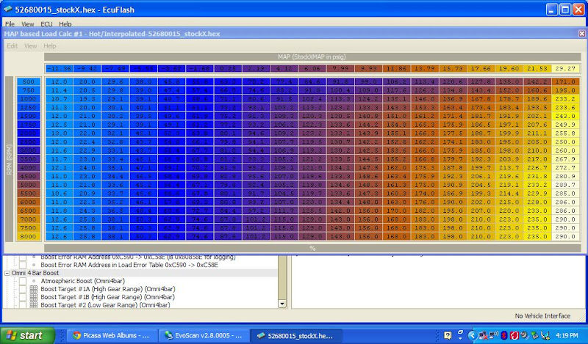Select Boost Target #1A (High Gear Range) entry

[107, 289]
